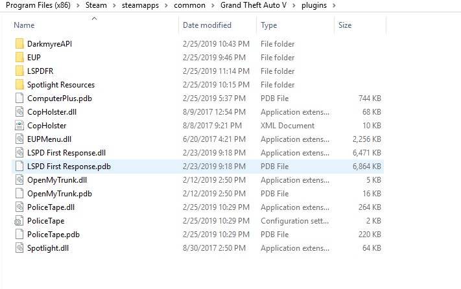This screenshot has width=461, height=289.
Task: Select the PoliceTape.pdb file name
Action: (54, 235)
